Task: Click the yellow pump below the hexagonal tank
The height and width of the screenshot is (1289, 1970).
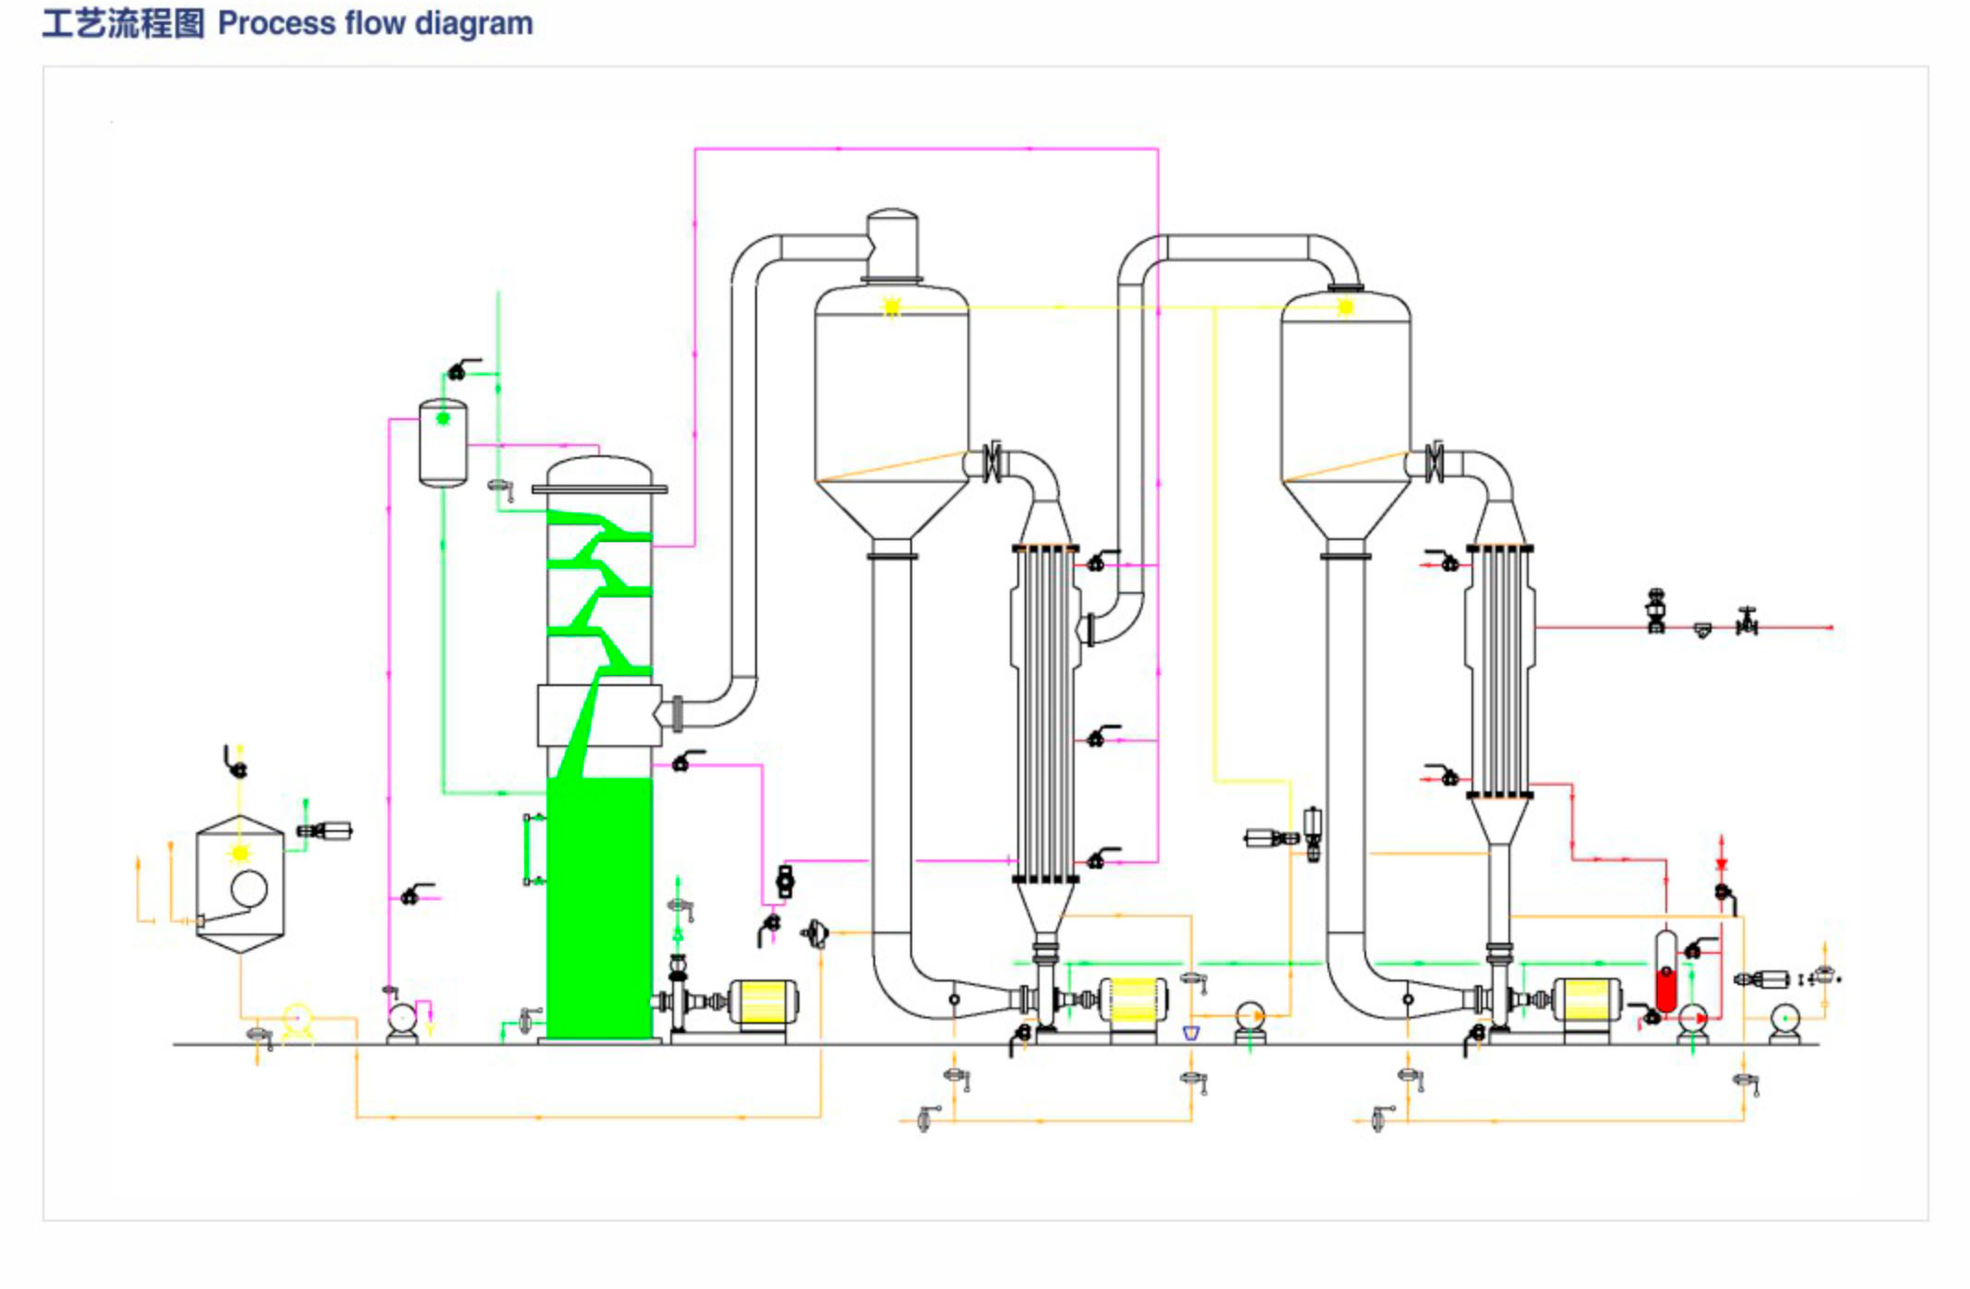Action: point(297,1020)
